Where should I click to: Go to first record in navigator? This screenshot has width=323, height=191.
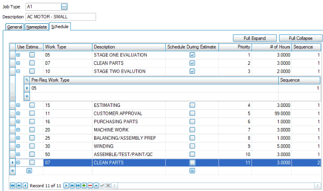(13, 186)
